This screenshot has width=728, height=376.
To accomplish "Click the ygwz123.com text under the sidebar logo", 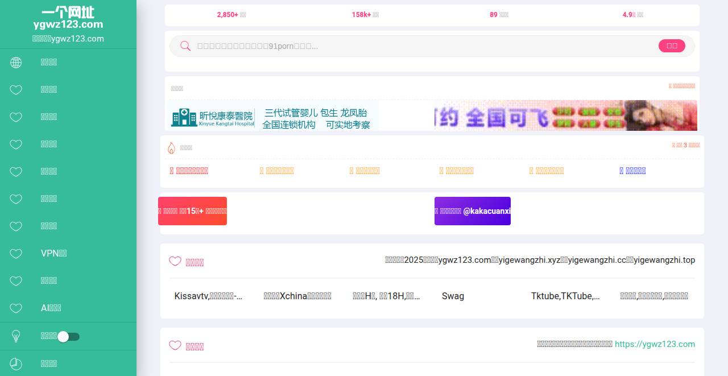I will 68,39.
